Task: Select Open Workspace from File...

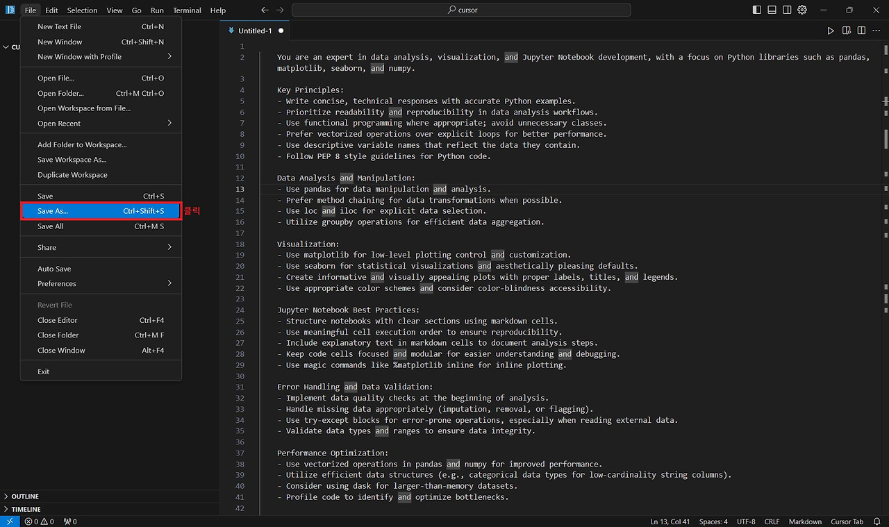Action: point(101,108)
